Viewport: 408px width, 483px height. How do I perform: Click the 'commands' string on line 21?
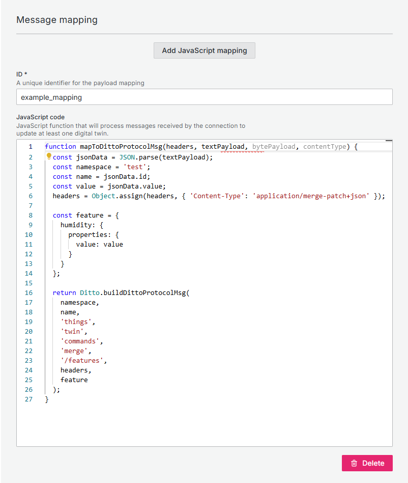[80, 341]
